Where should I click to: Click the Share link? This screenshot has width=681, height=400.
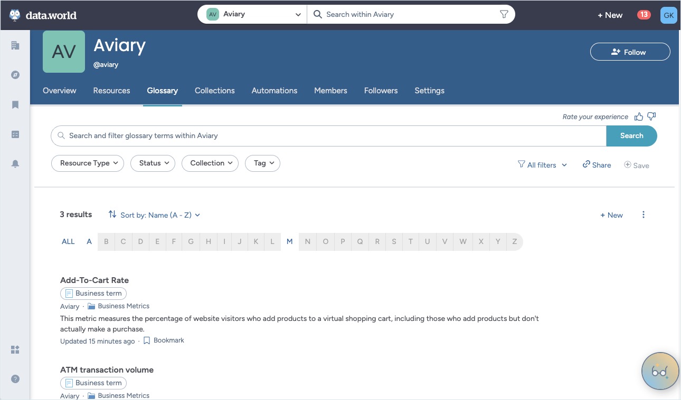click(x=597, y=165)
